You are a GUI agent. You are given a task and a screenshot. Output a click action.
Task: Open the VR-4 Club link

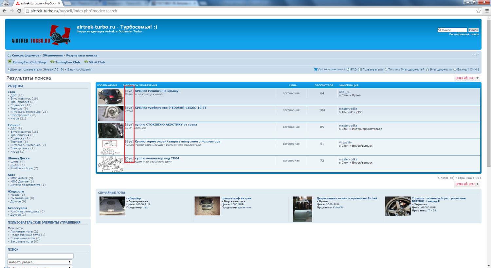click(x=97, y=62)
